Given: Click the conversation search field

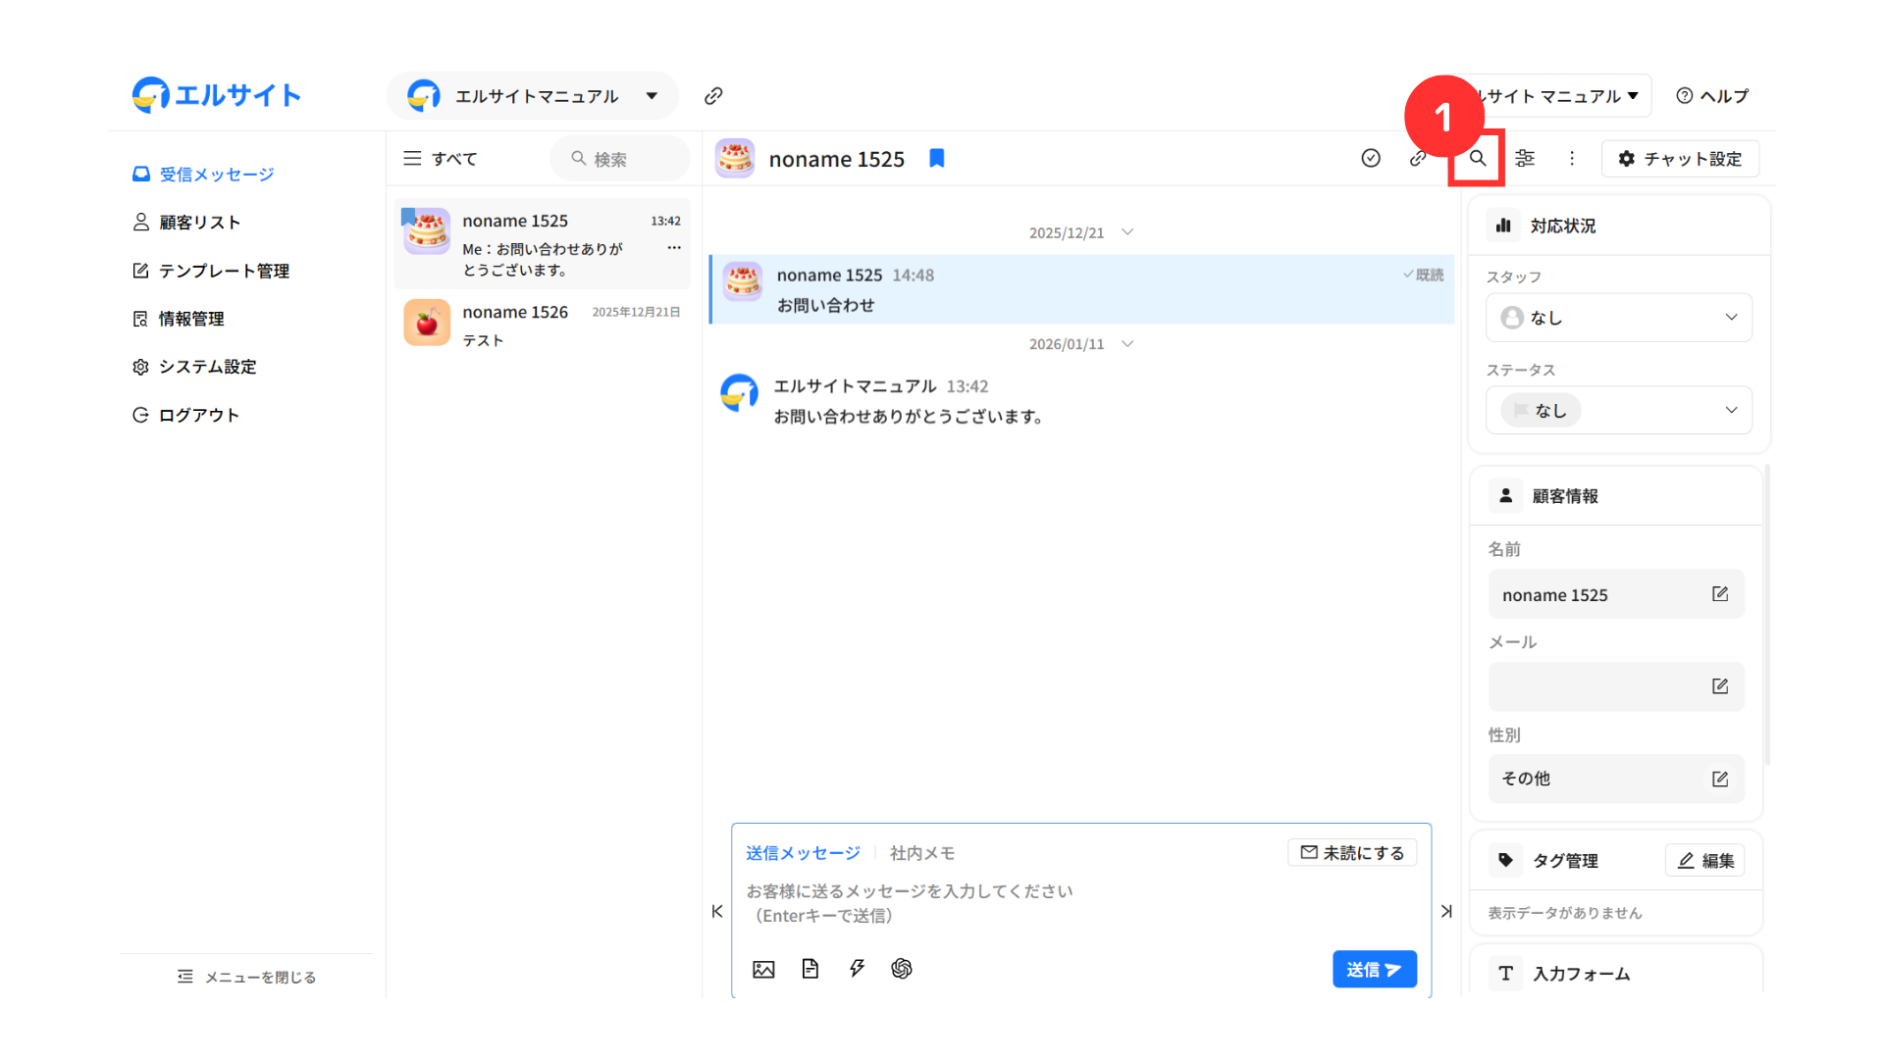Looking at the screenshot, I should click(620, 159).
